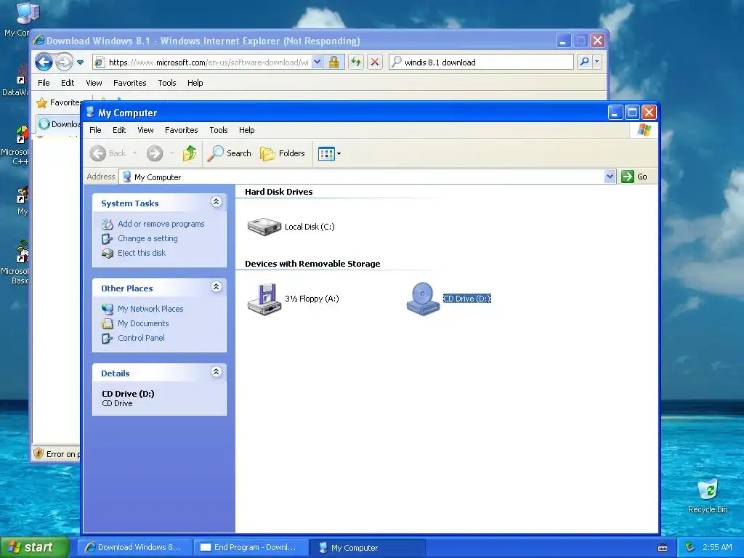Open Help menu in My Computer
744x558 pixels.
point(246,130)
